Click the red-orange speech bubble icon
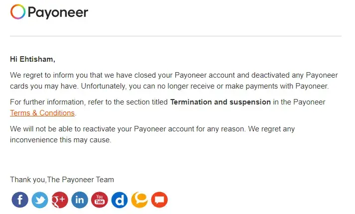Viewport: 355px width, 214px height. pyautogui.click(x=159, y=200)
